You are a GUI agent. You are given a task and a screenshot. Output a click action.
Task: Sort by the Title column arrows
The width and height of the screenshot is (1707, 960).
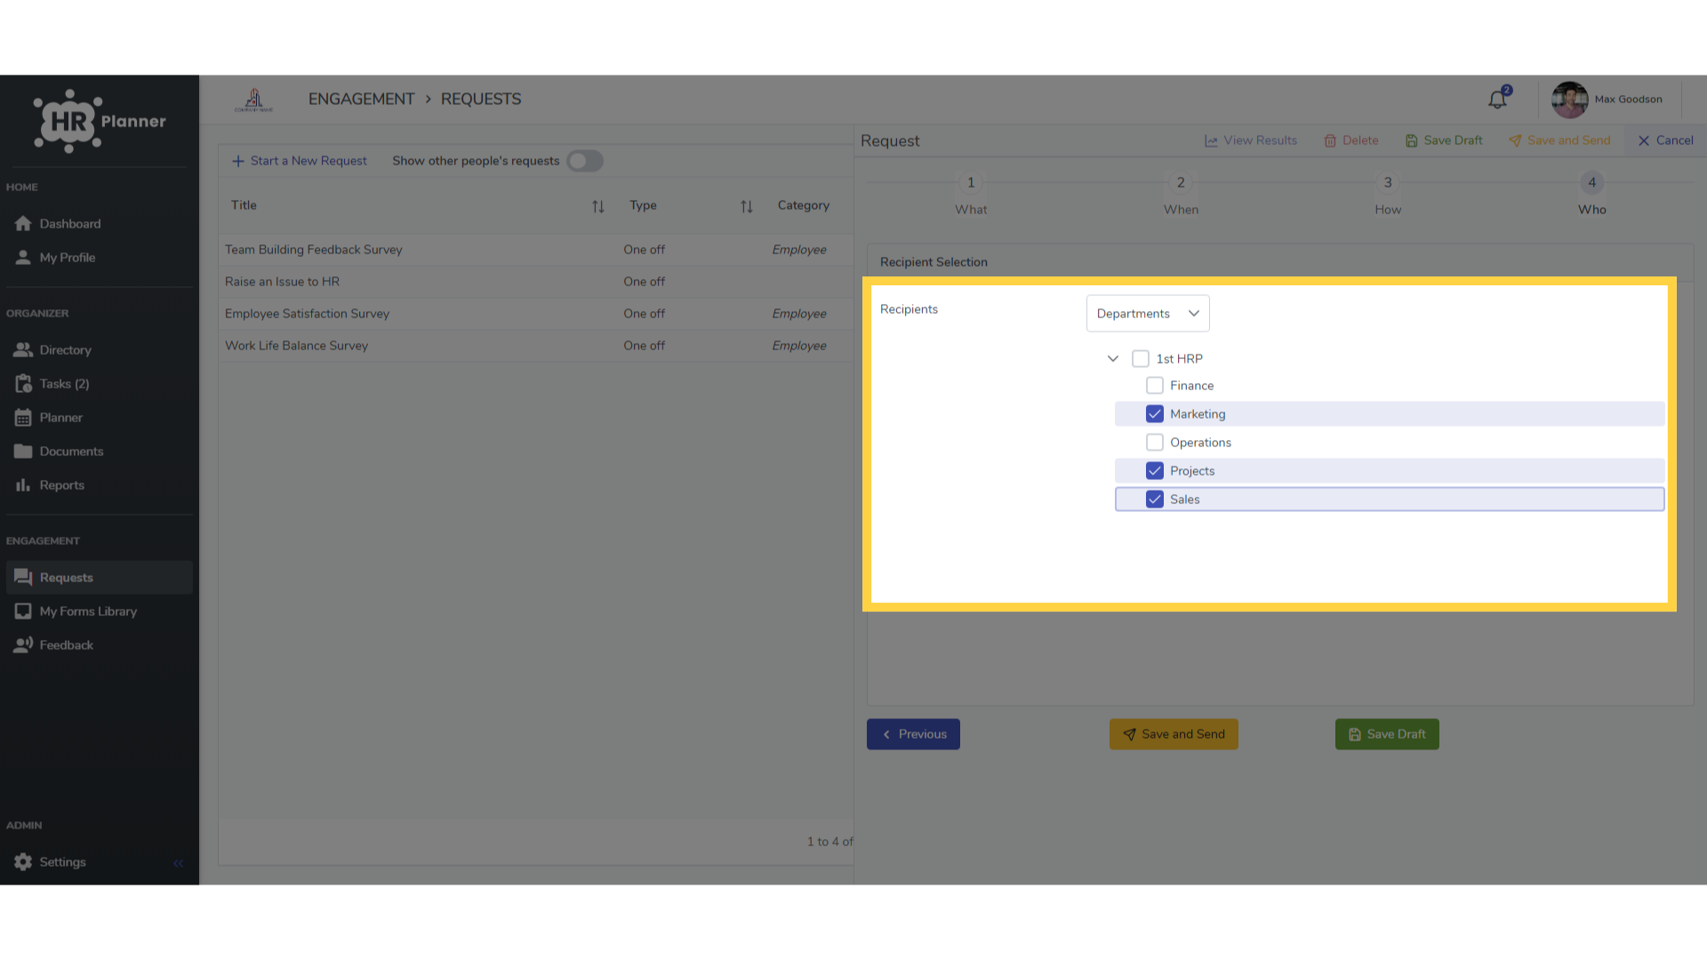click(598, 206)
